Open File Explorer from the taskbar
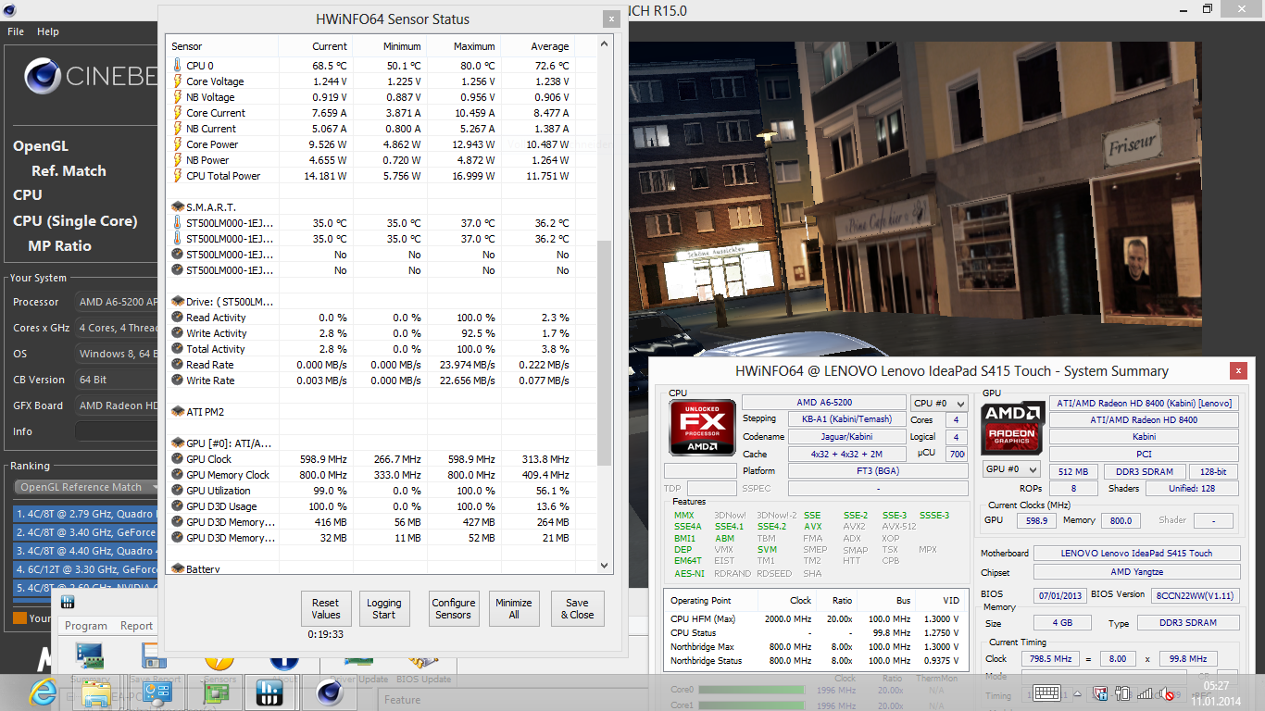This screenshot has height=711, width=1265. (x=97, y=692)
